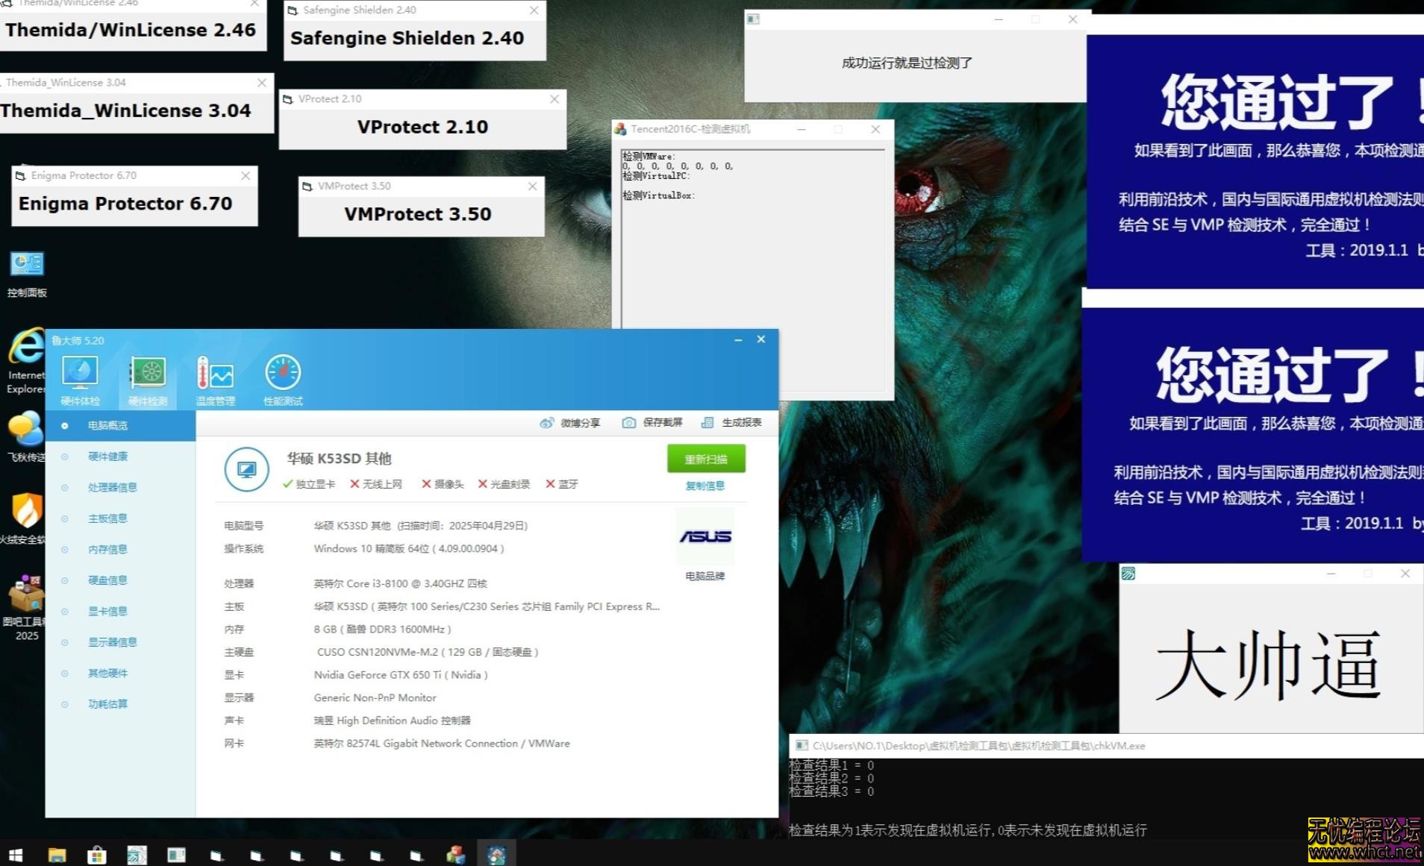Select 硬件健康 in the sidebar
This screenshot has width=1424, height=866.
click(x=107, y=456)
